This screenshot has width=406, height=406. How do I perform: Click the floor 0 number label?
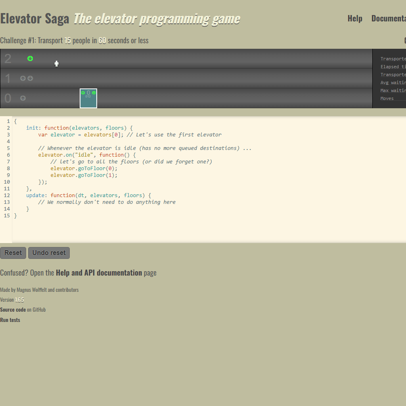pos(8,98)
